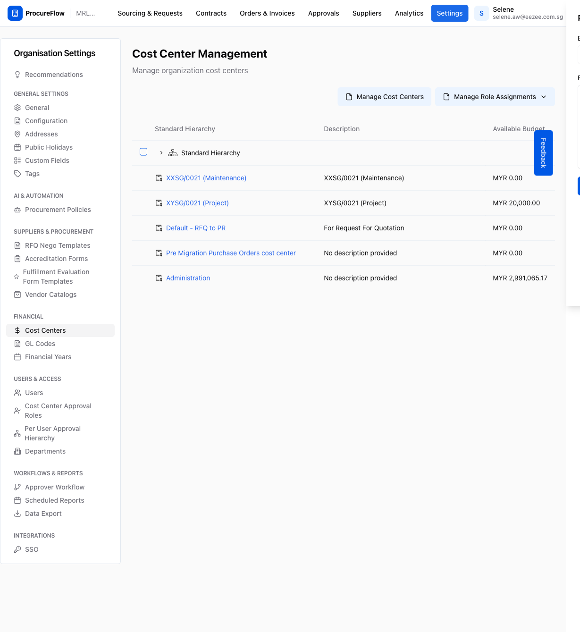Click the document icon beside GL Codes
This screenshot has width=580, height=632.
(17, 344)
